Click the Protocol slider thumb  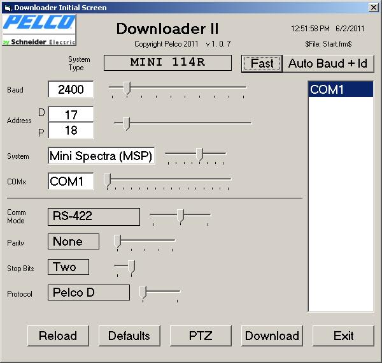[143, 292]
